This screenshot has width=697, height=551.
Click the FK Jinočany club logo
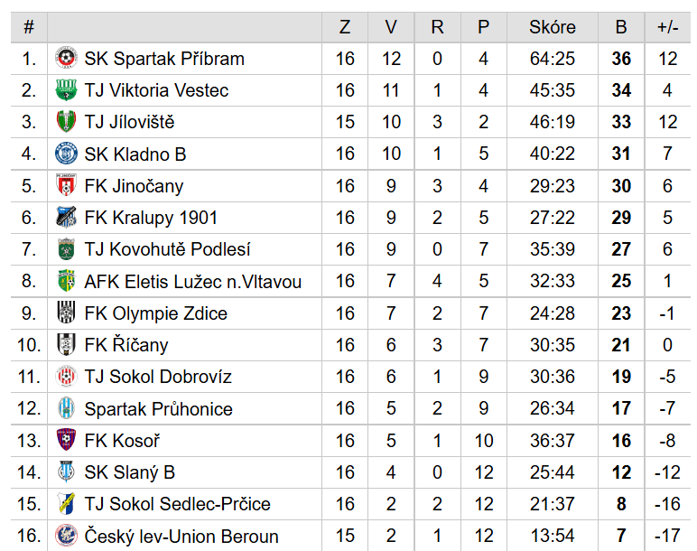66,185
